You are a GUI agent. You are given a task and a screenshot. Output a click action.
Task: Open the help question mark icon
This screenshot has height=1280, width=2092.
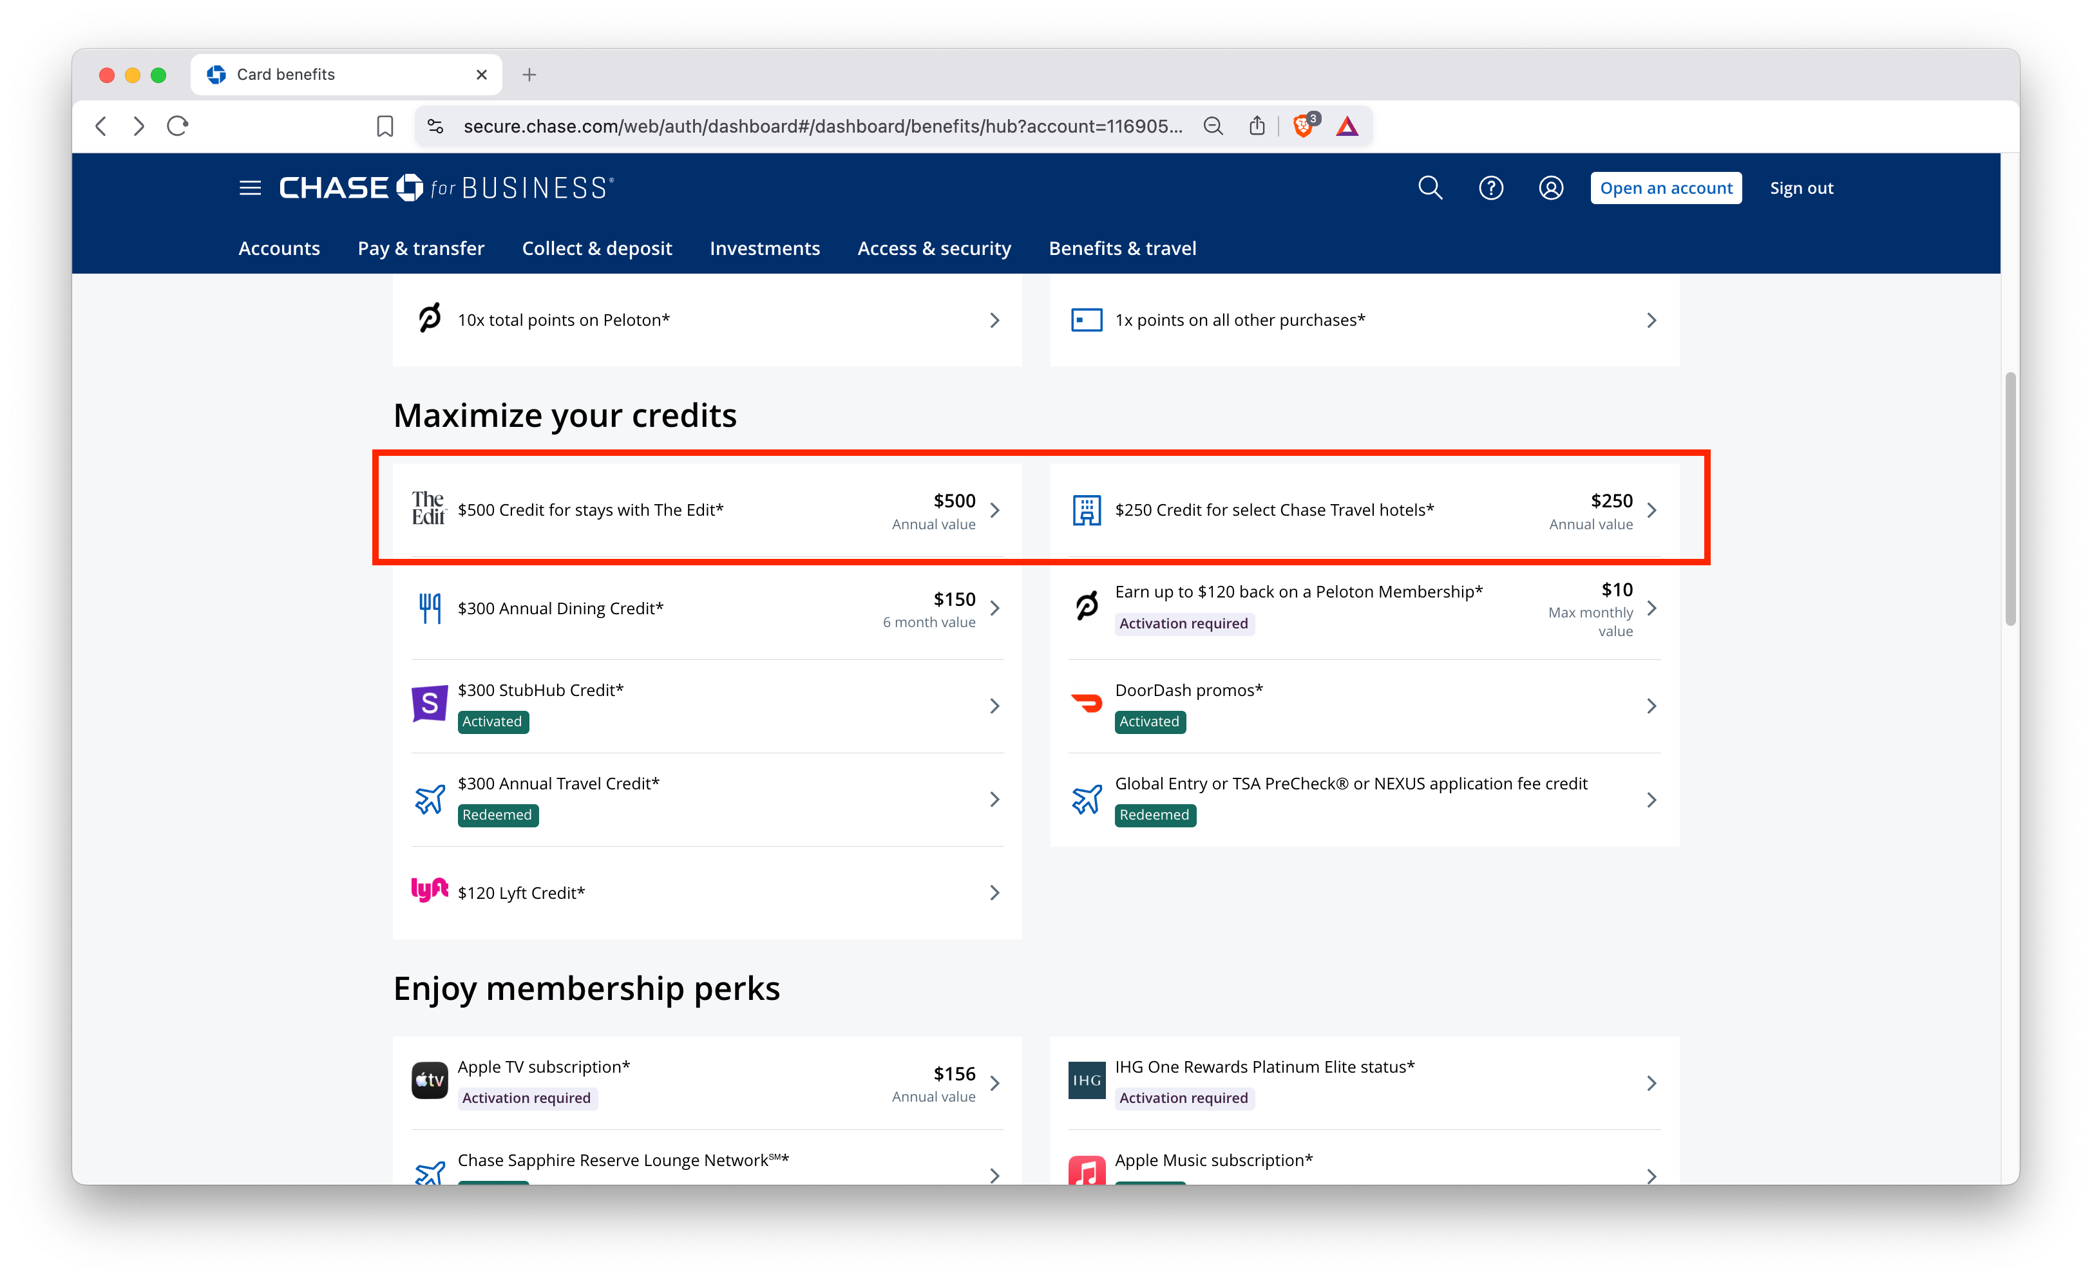[1491, 187]
